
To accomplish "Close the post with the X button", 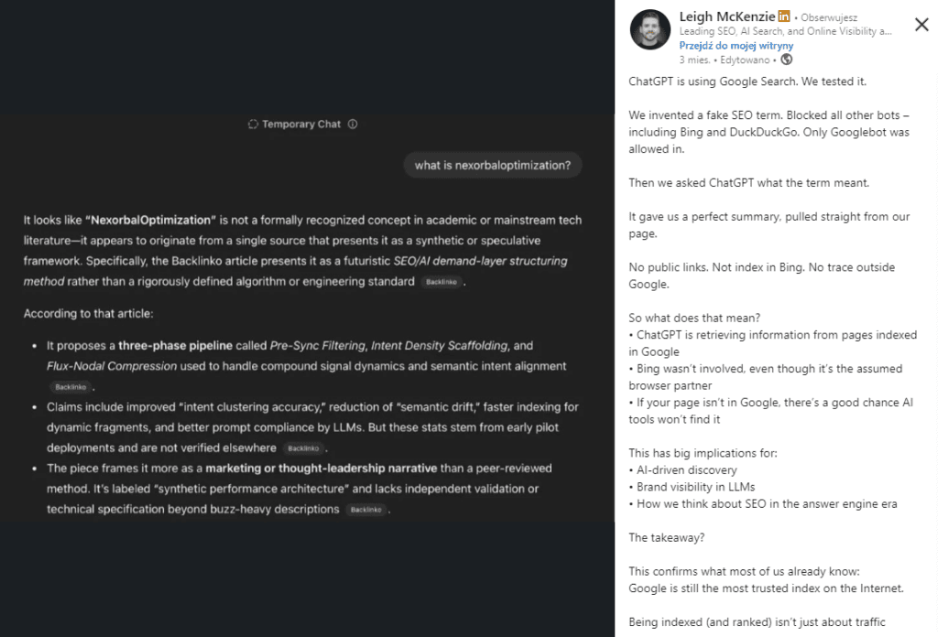I will (x=922, y=25).
